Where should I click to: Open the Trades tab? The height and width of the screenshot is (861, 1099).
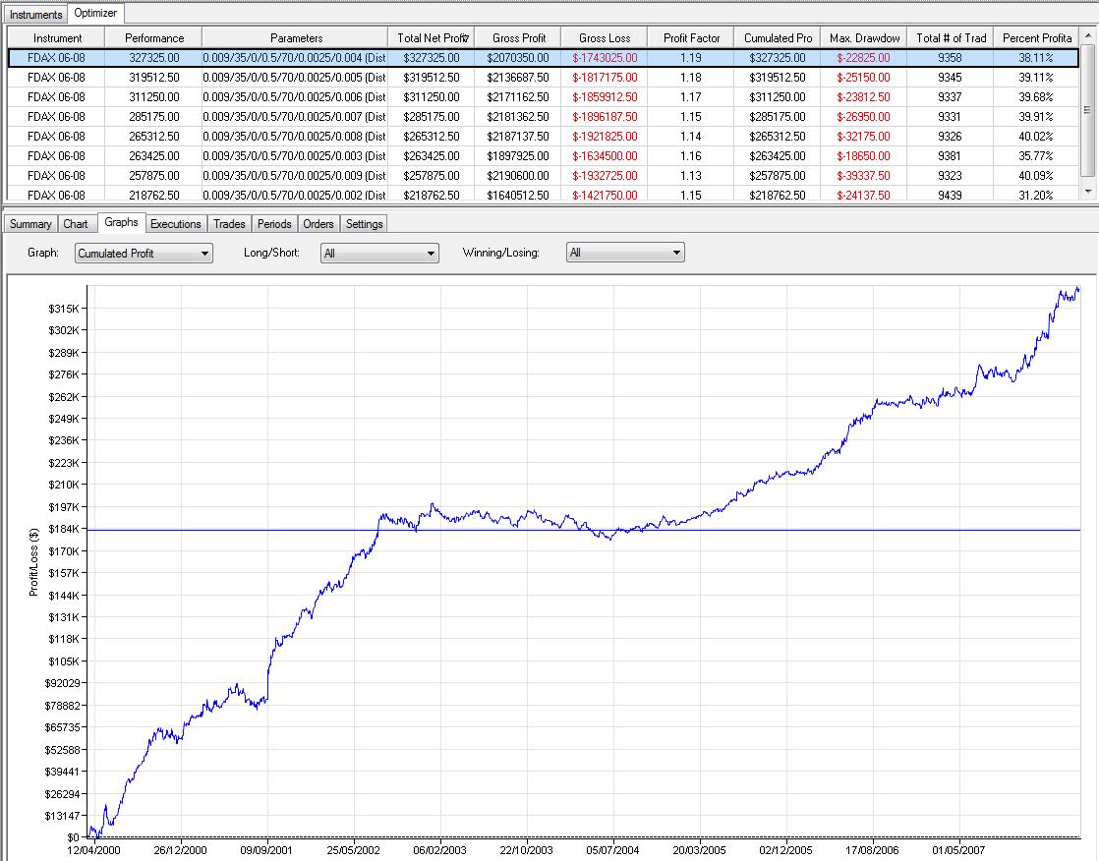click(x=229, y=224)
